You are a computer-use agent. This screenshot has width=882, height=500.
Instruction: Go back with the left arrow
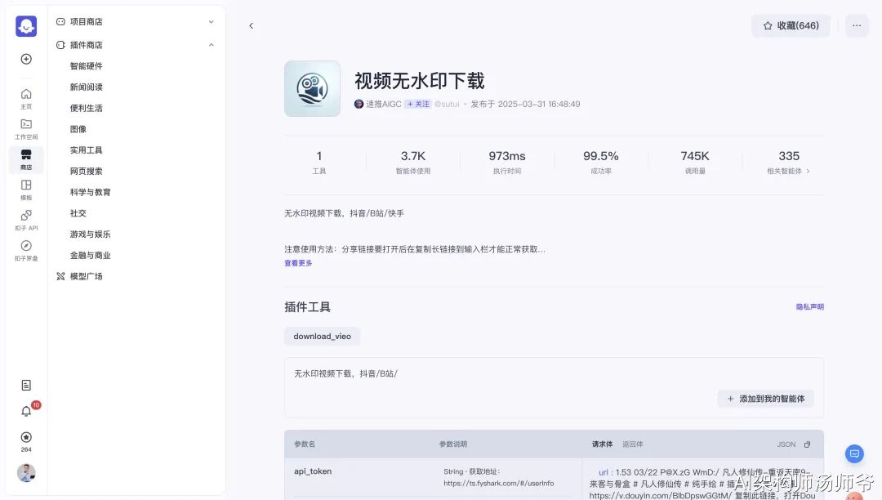(251, 26)
